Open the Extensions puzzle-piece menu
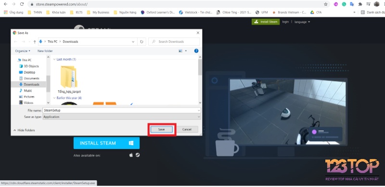The height and width of the screenshot is (187, 385). (360, 4)
